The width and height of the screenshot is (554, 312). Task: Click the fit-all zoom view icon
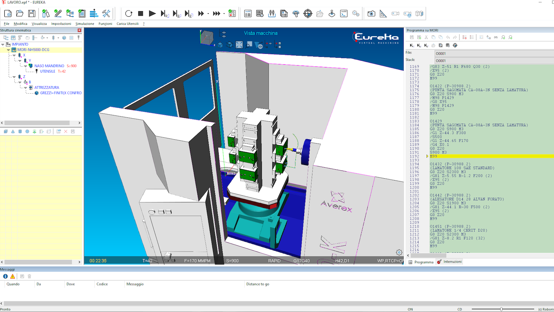pyautogui.click(x=239, y=45)
